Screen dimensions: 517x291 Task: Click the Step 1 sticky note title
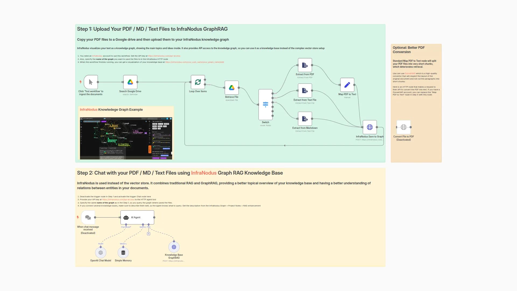coord(152,29)
